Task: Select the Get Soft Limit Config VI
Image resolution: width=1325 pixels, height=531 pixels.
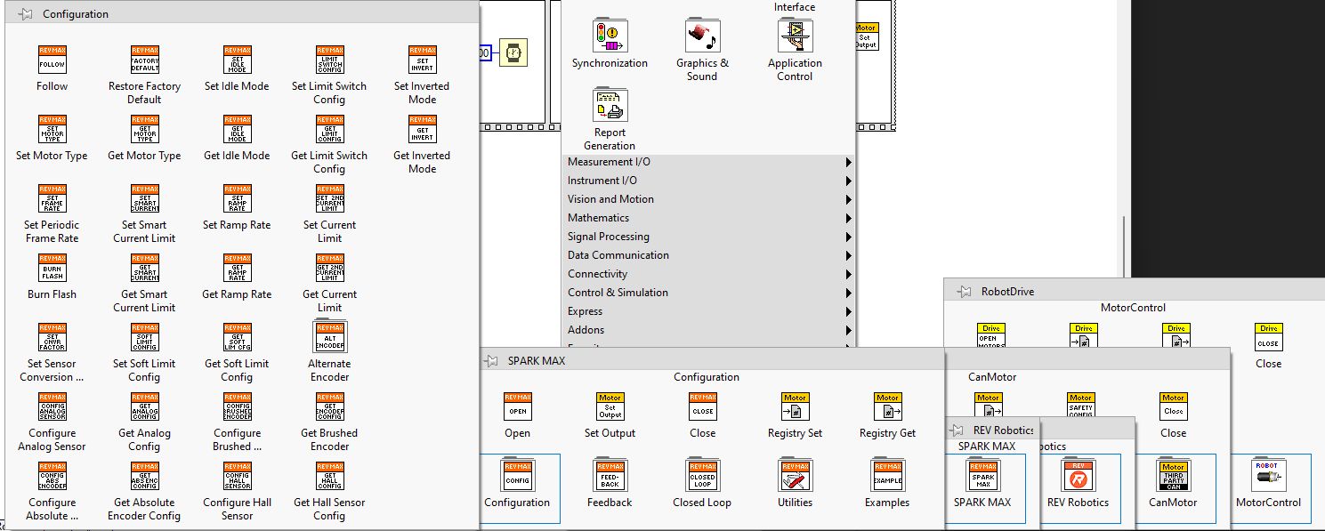Action: (x=238, y=337)
